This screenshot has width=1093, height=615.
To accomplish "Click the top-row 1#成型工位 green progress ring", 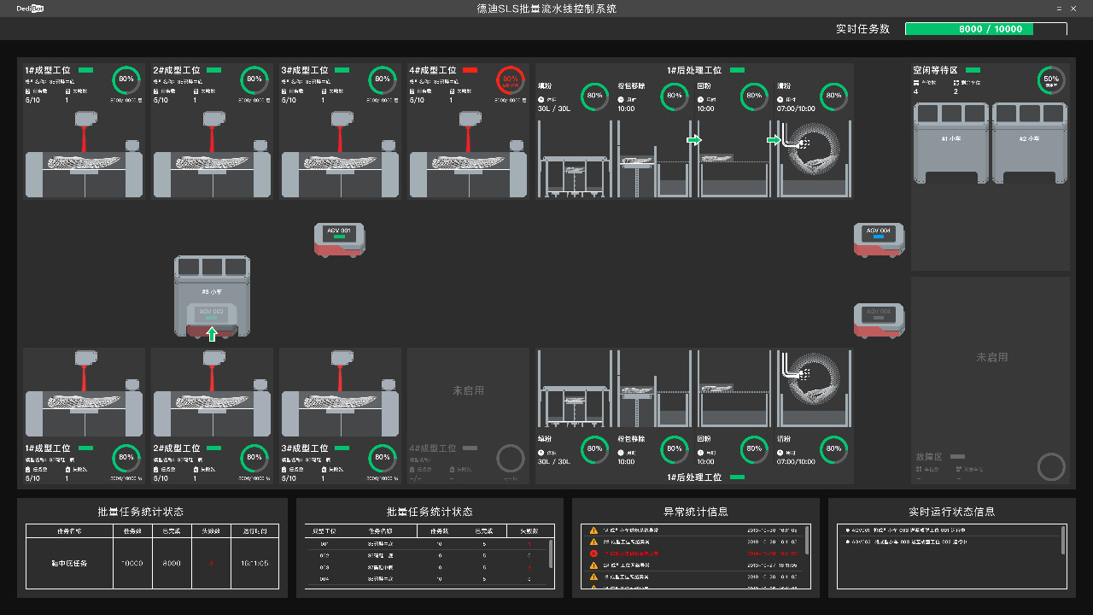I will click(126, 79).
